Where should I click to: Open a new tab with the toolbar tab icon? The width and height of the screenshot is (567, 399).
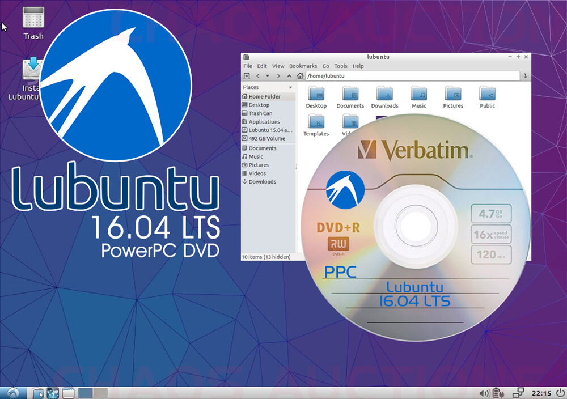[x=247, y=75]
